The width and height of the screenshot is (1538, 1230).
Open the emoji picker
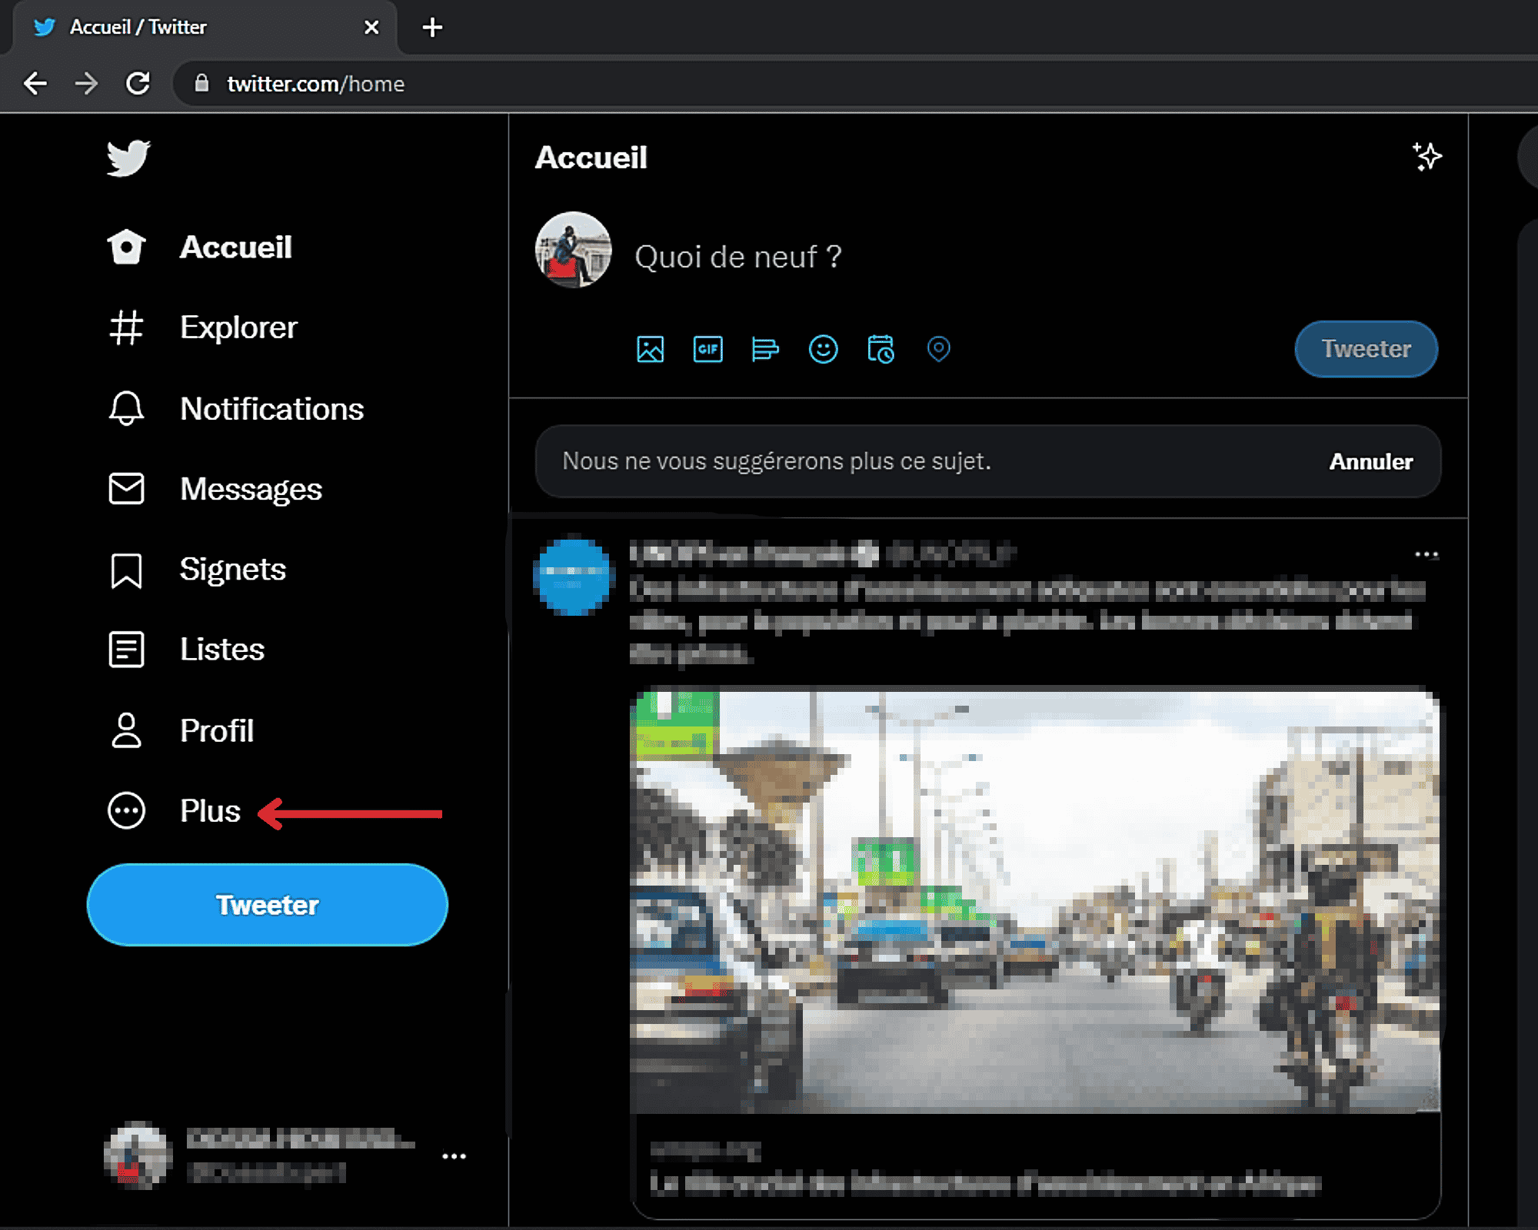pos(823,350)
